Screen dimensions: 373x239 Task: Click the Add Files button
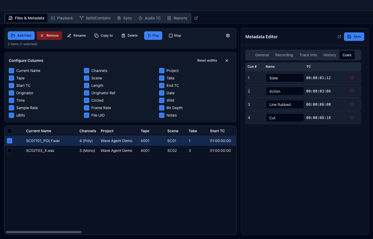coord(21,36)
